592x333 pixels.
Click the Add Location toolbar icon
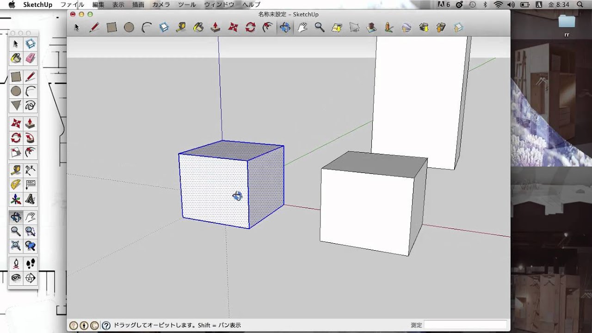[337, 27]
